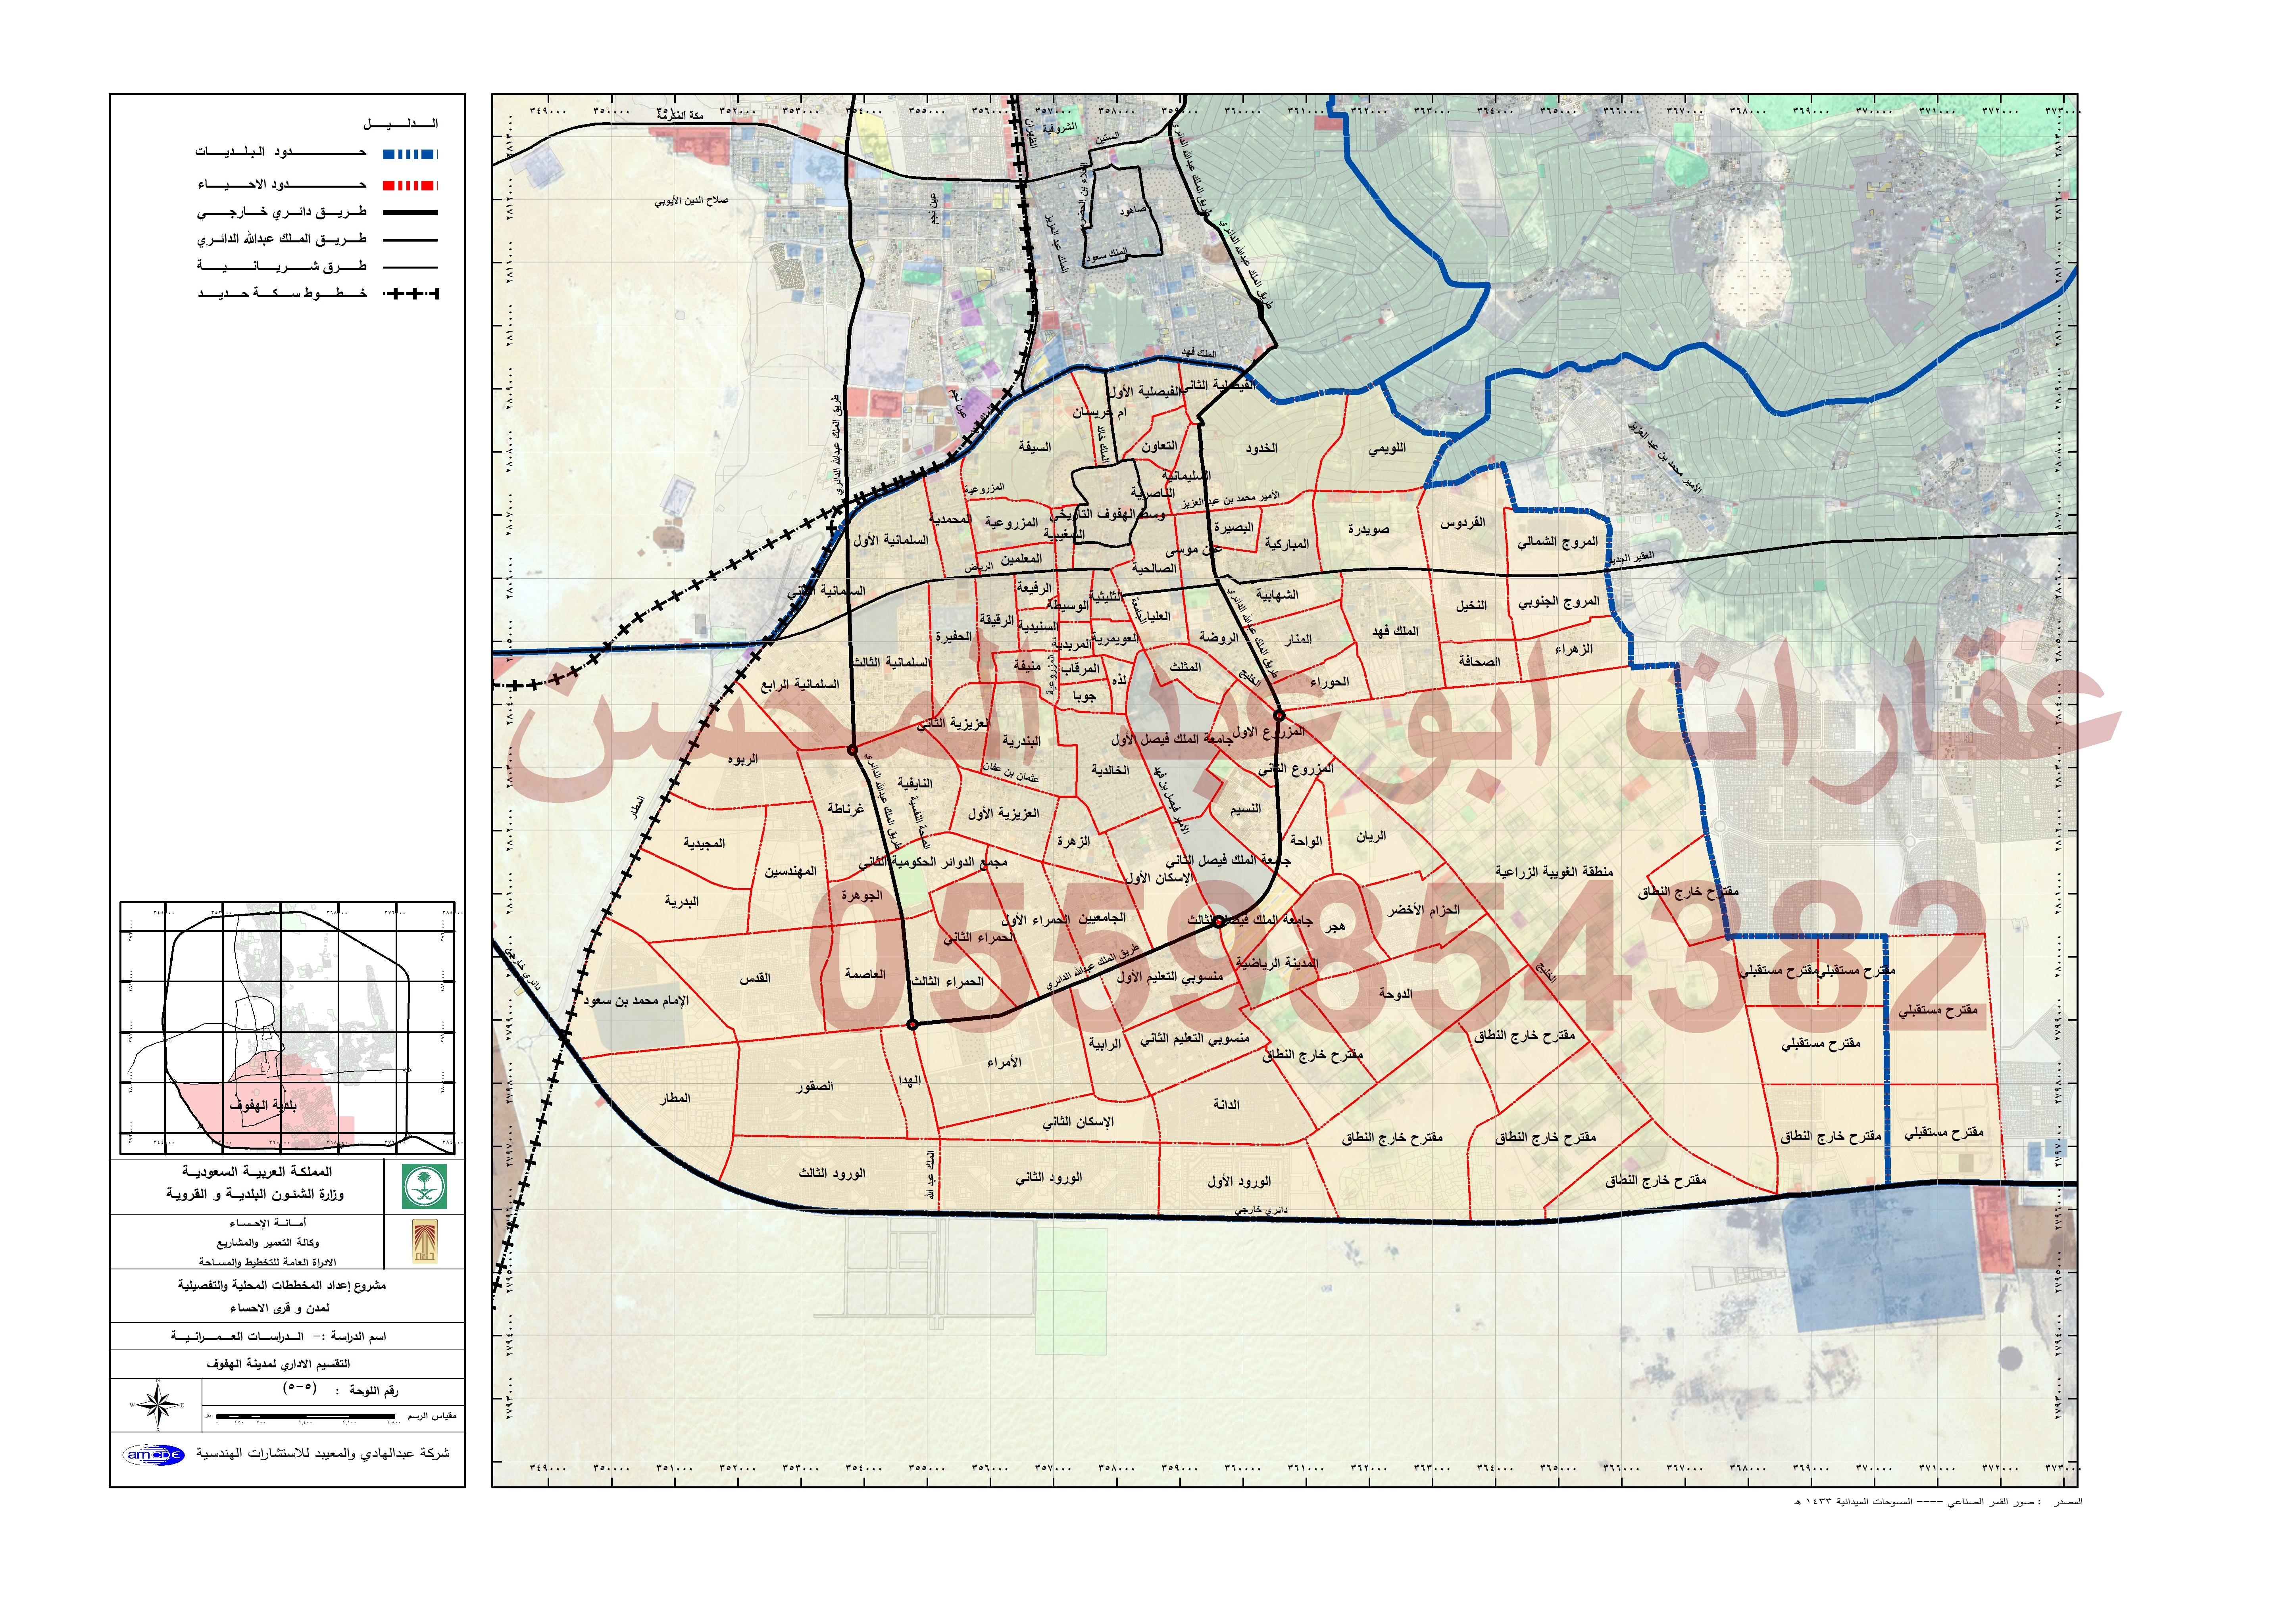Click the railway line symbol in legend

[x=410, y=294]
